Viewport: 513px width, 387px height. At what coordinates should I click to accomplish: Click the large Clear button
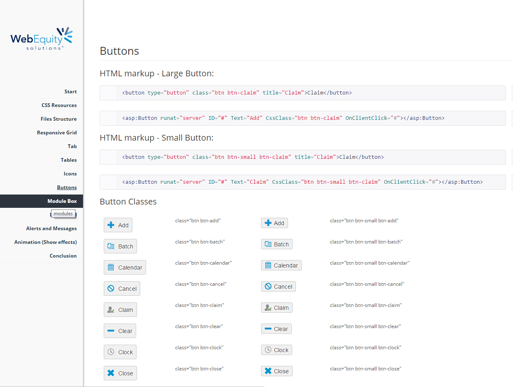pos(120,331)
